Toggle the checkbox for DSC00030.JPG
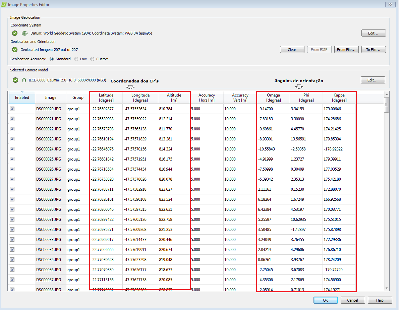 [x=12, y=209]
